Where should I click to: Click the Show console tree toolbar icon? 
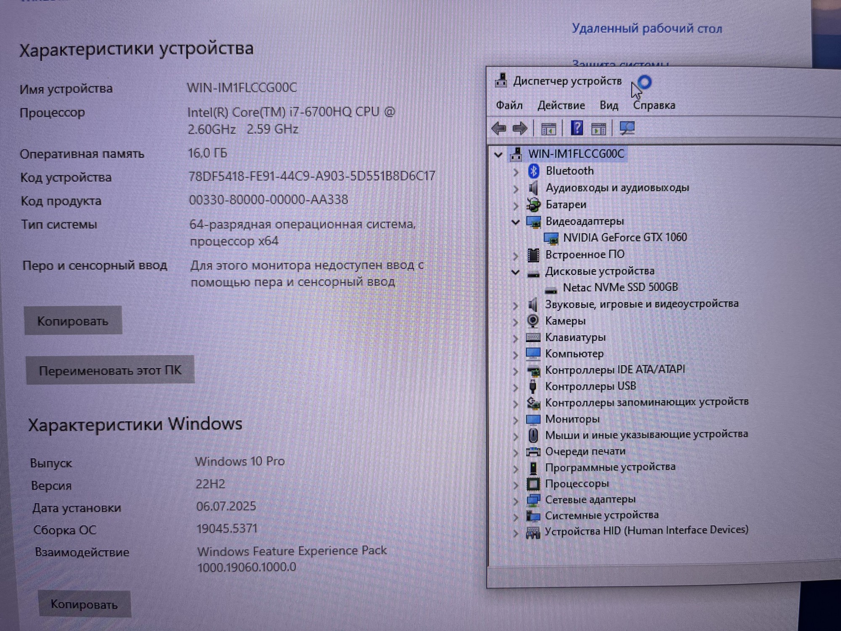point(550,129)
